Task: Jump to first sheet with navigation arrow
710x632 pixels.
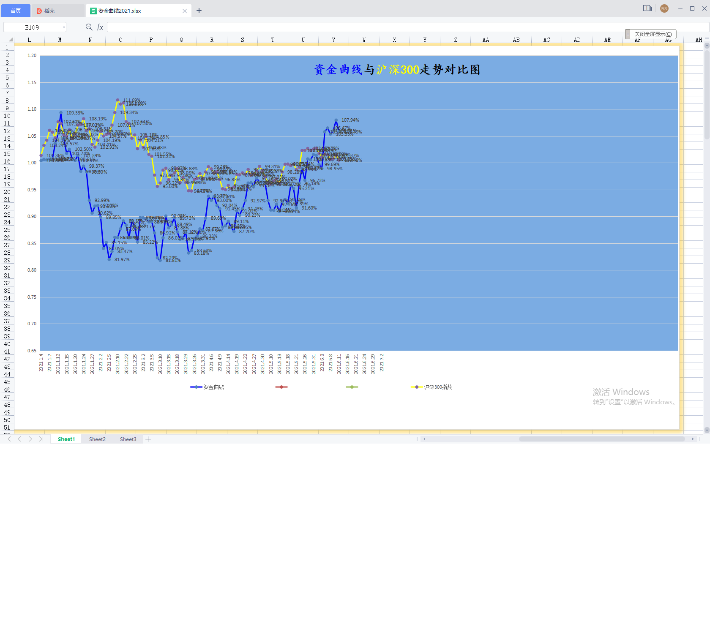Action: click(8, 439)
